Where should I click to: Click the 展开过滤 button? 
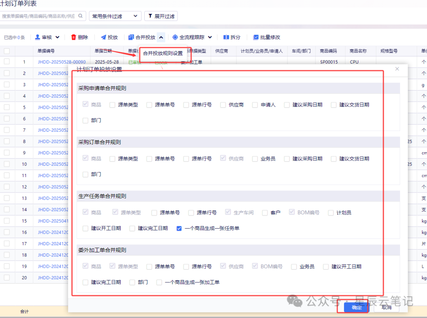coord(161,16)
